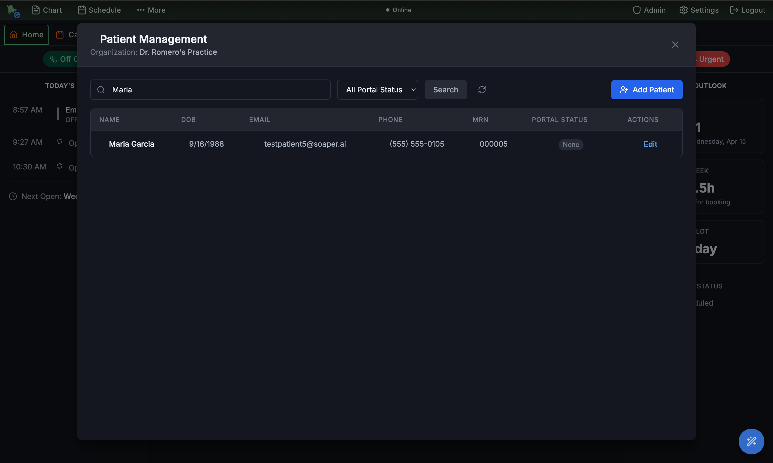This screenshot has width=773, height=463.
Task: Click the NAME column header
Action: pos(110,120)
